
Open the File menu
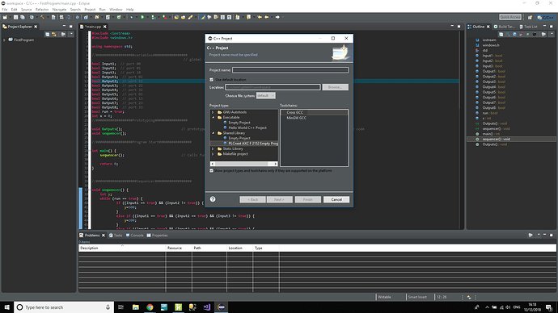pyautogui.click(x=5, y=10)
